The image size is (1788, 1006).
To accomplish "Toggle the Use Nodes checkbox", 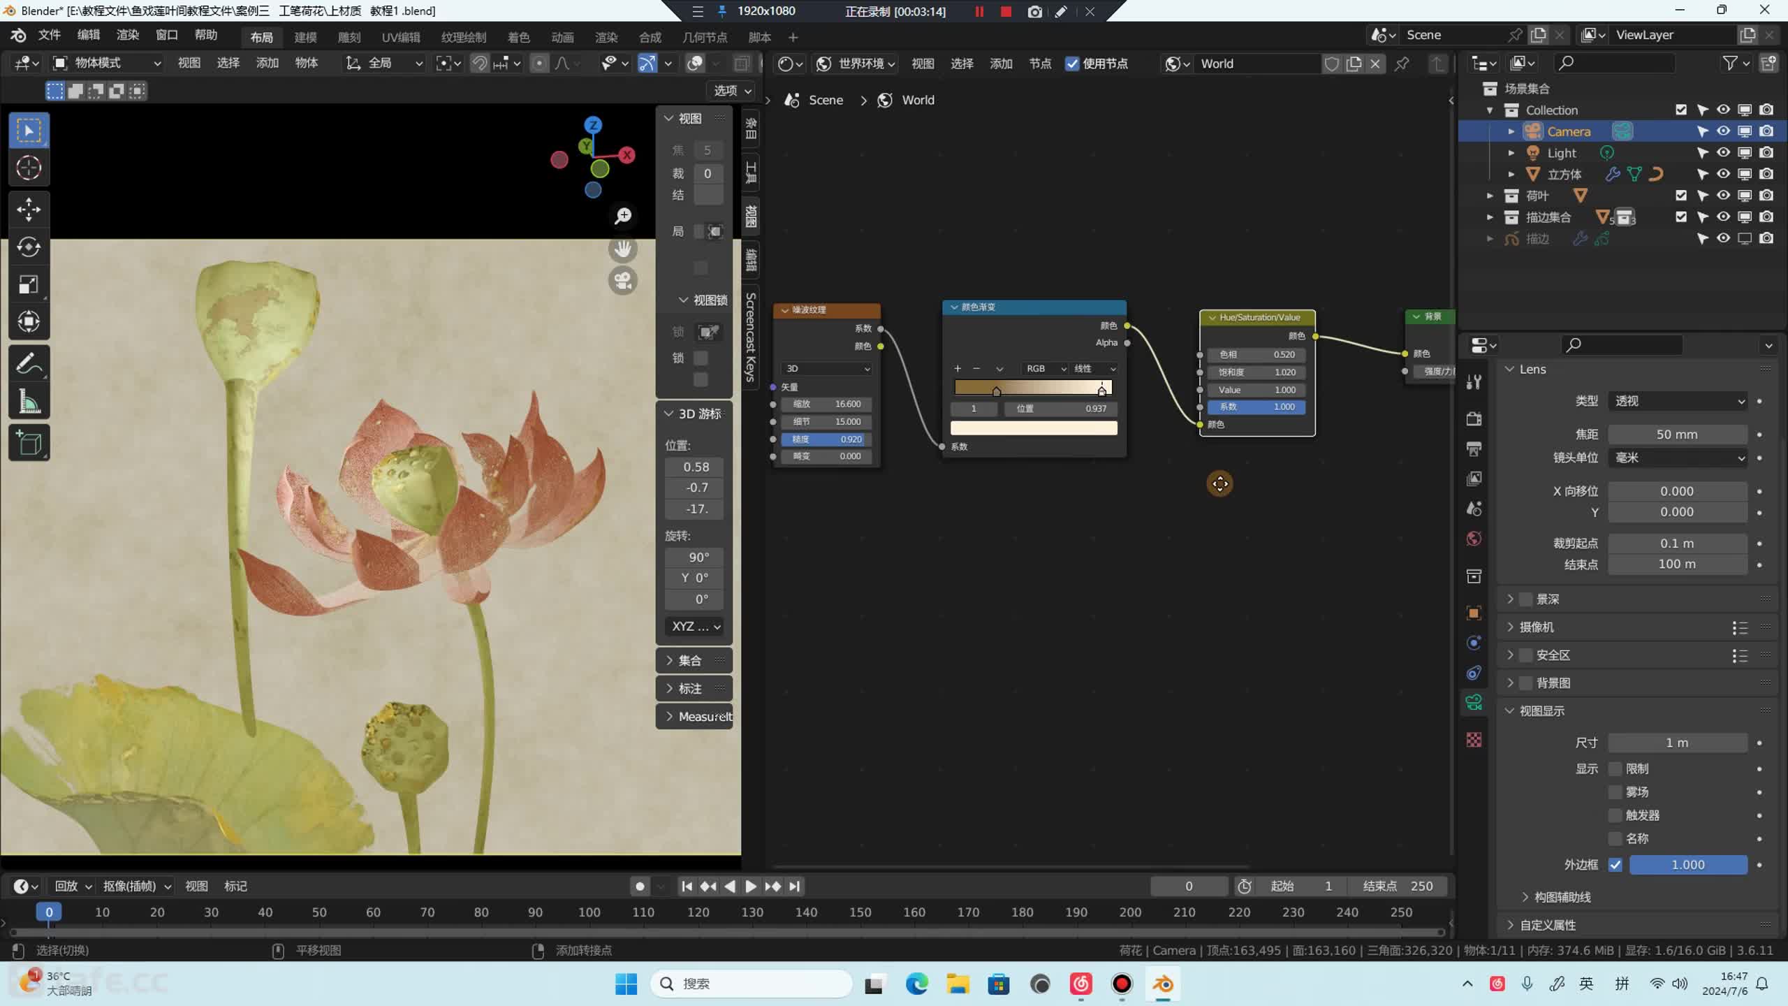I will point(1072,64).
